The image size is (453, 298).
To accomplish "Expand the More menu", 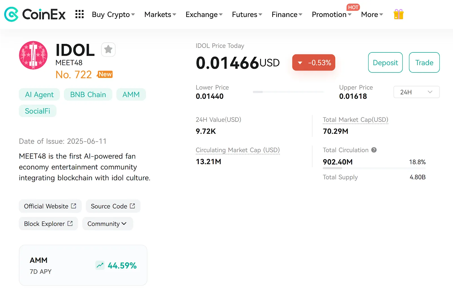I will [372, 14].
